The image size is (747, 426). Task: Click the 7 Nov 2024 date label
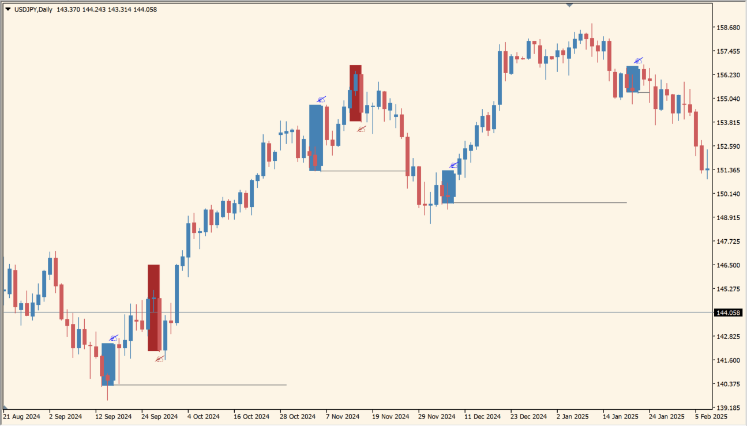point(343,416)
